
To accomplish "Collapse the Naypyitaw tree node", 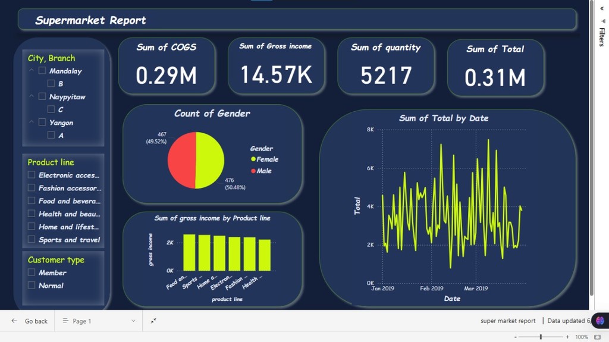I will coord(32,96).
